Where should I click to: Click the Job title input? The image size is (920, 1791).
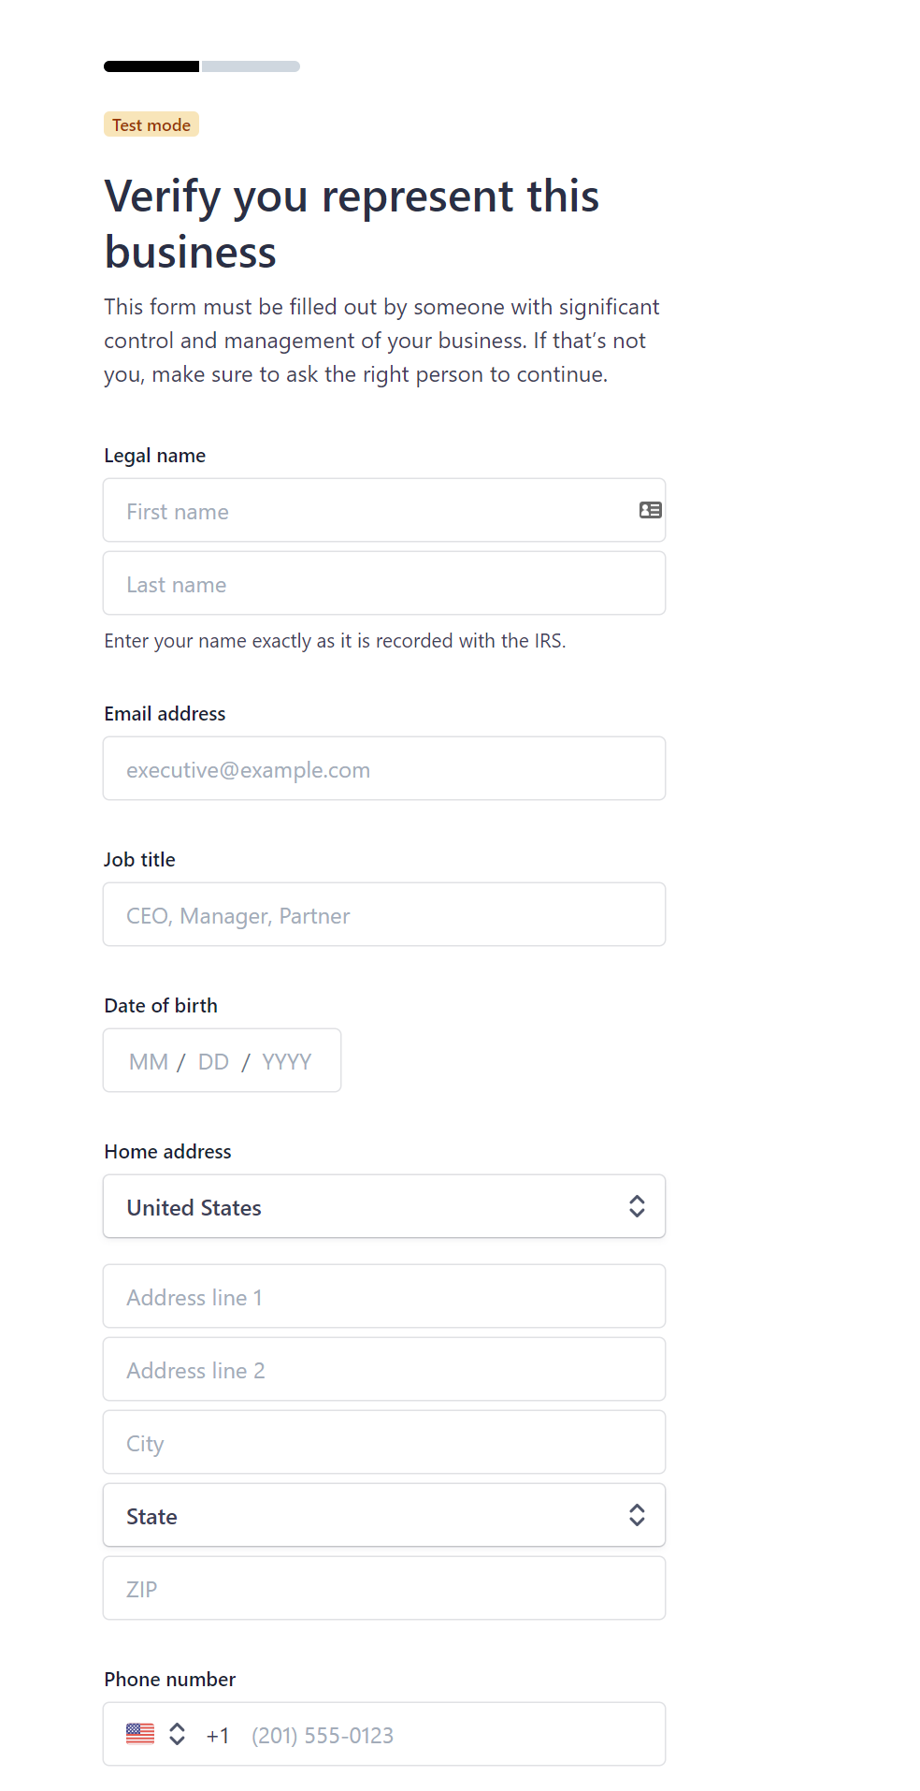coord(384,914)
